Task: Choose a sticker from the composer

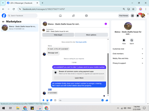Action: pos(51,100)
